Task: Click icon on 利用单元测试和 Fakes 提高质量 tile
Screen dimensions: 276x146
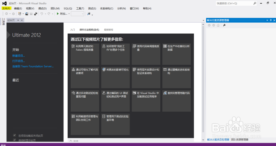Action: pyautogui.click(x=73, y=46)
